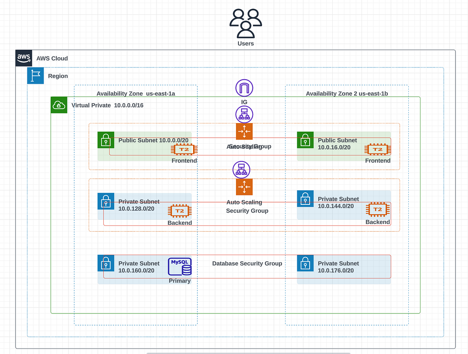Click the Database Security Group label
Viewport: 468px width, 354px height.
[247, 263]
